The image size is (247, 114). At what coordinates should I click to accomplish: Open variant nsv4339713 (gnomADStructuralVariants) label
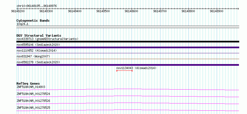pyautogui.click(x=47, y=39)
